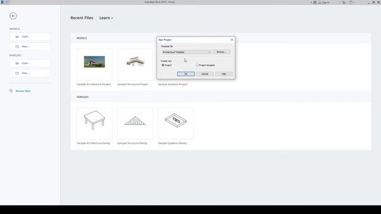Click the communication center icon in title bar
The width and height of the screenshot is (381, 214).
315,2
